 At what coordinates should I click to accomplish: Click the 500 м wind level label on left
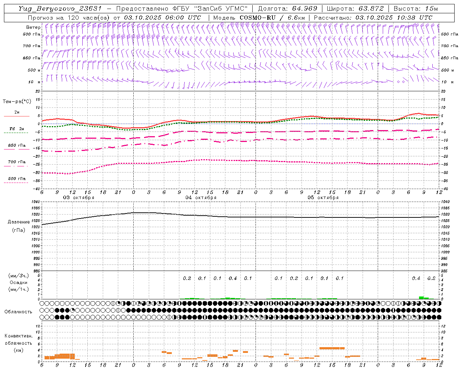34,70
